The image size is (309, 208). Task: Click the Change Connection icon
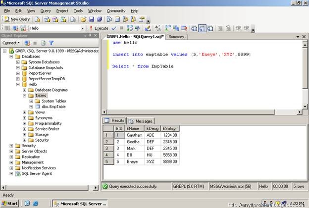click(x=23, y=28)
